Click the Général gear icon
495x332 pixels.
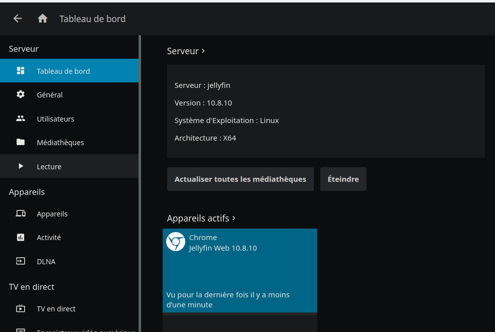point(21,94)
